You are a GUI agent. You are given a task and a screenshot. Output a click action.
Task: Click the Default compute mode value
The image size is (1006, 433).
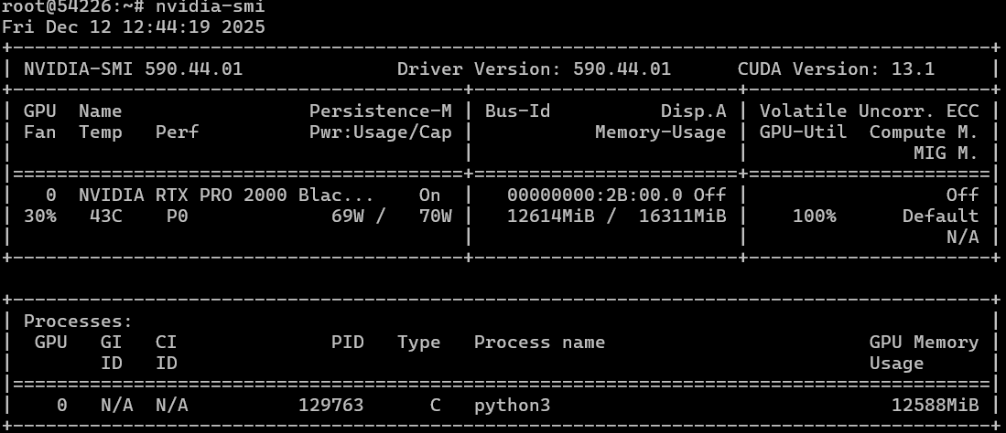[x=940, y=216]
